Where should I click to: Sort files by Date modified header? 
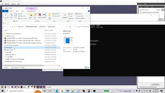coord(49,30)
